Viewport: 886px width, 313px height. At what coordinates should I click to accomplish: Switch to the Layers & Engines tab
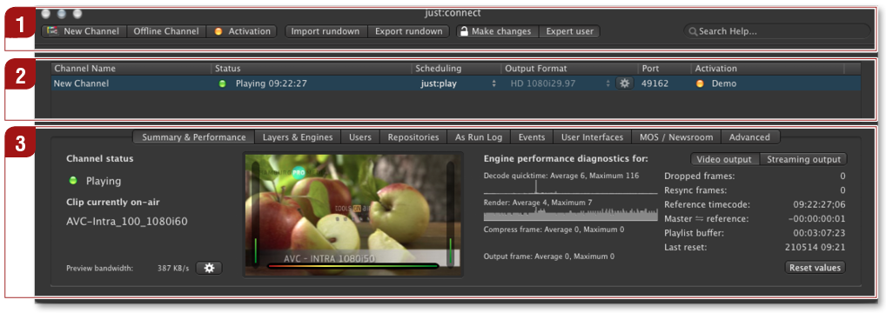[298, 137]
